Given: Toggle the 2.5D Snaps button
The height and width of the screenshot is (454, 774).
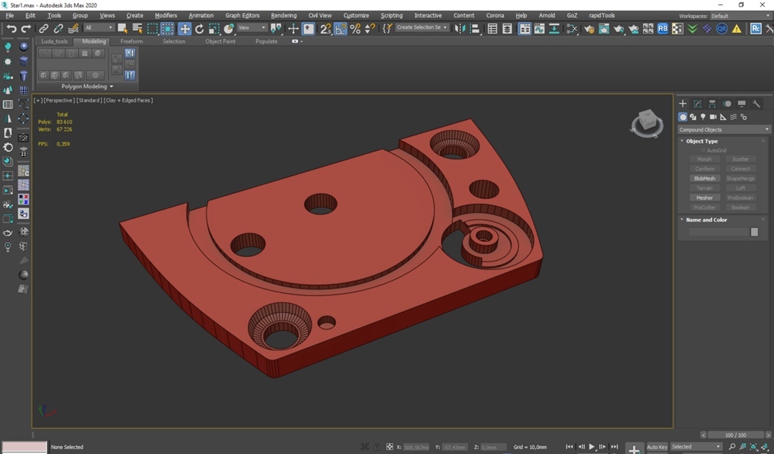Looking at the screenshot, I should 325,29.
